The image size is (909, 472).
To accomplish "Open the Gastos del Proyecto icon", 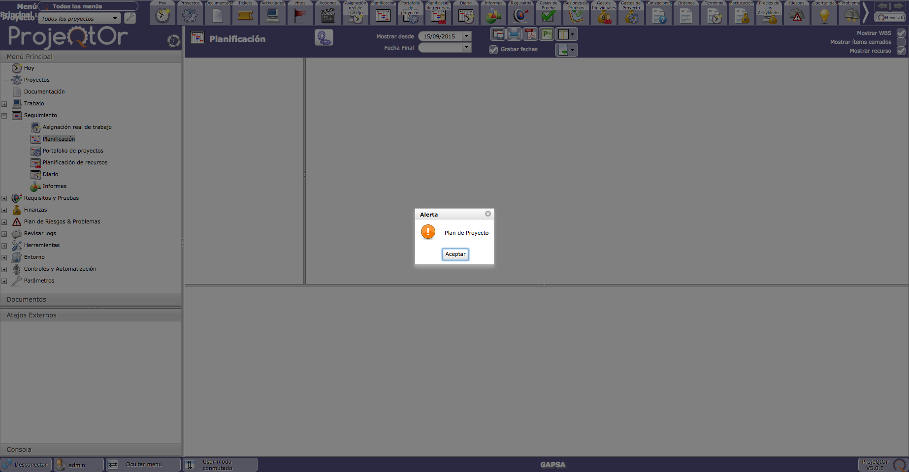I will 631,17.
